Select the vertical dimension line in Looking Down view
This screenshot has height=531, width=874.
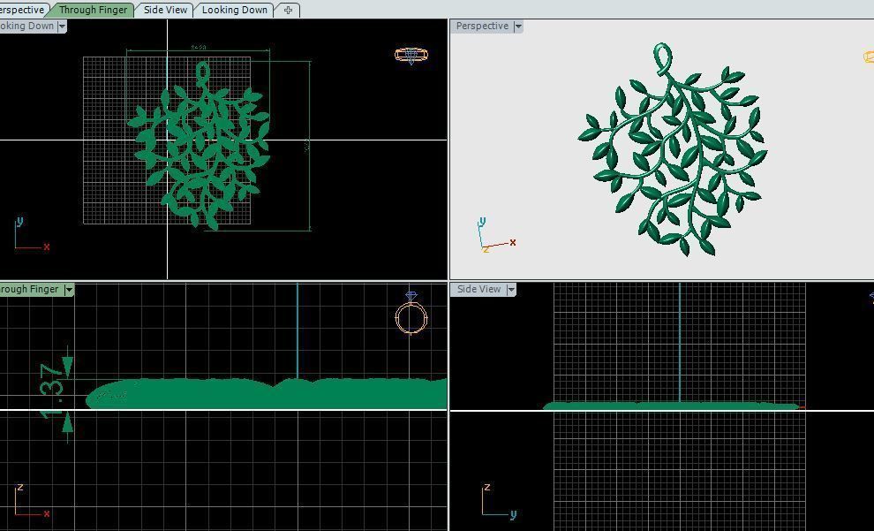coord(309,146)
